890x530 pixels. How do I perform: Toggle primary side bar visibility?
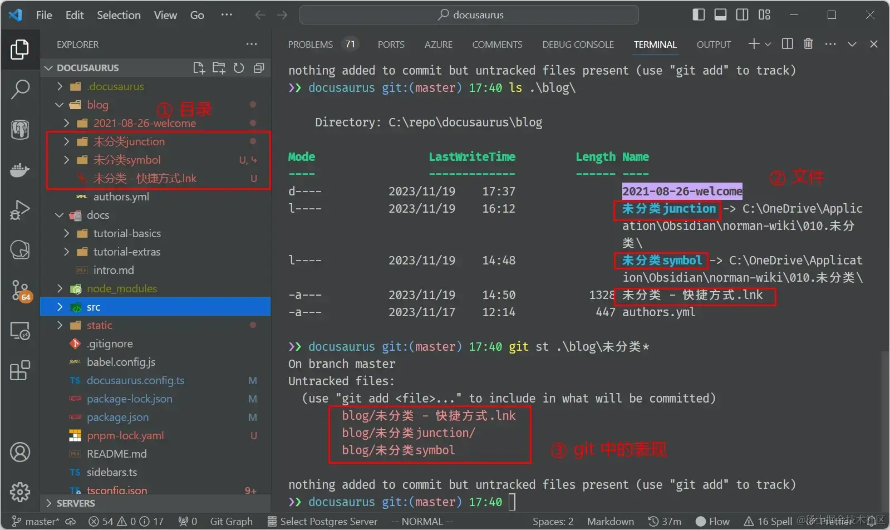pyautogui.click(x=699, y=15)
